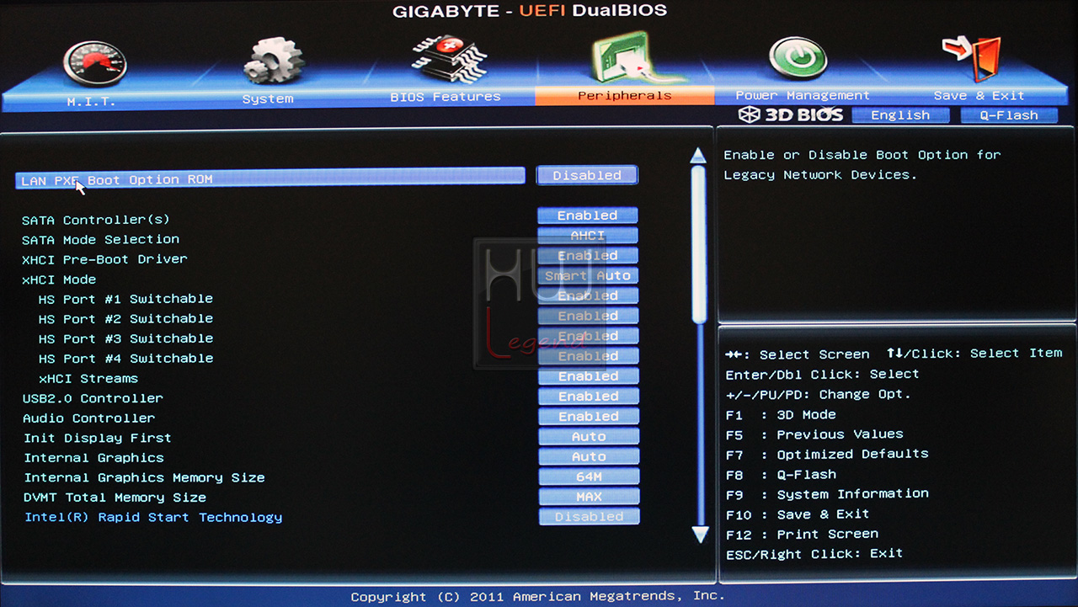Launch the Q-Flash button
1078x607 pixels.
pos(1009,115)
